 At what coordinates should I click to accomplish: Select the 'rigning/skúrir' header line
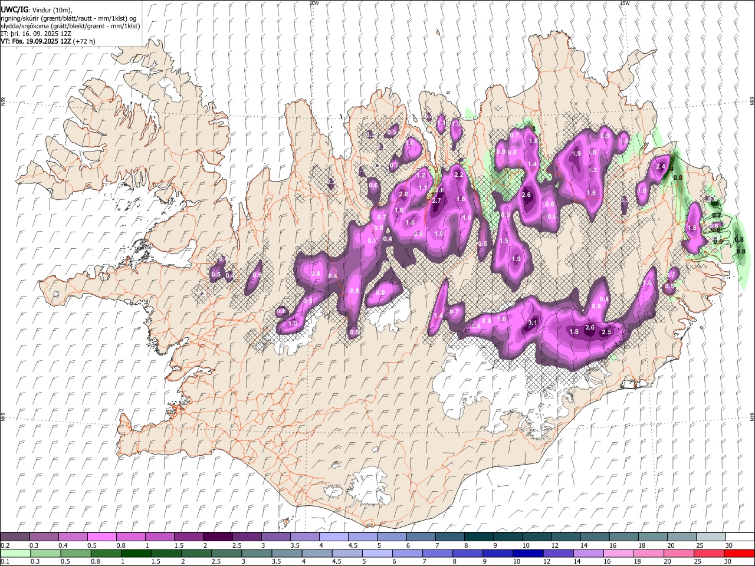(70, 18)
